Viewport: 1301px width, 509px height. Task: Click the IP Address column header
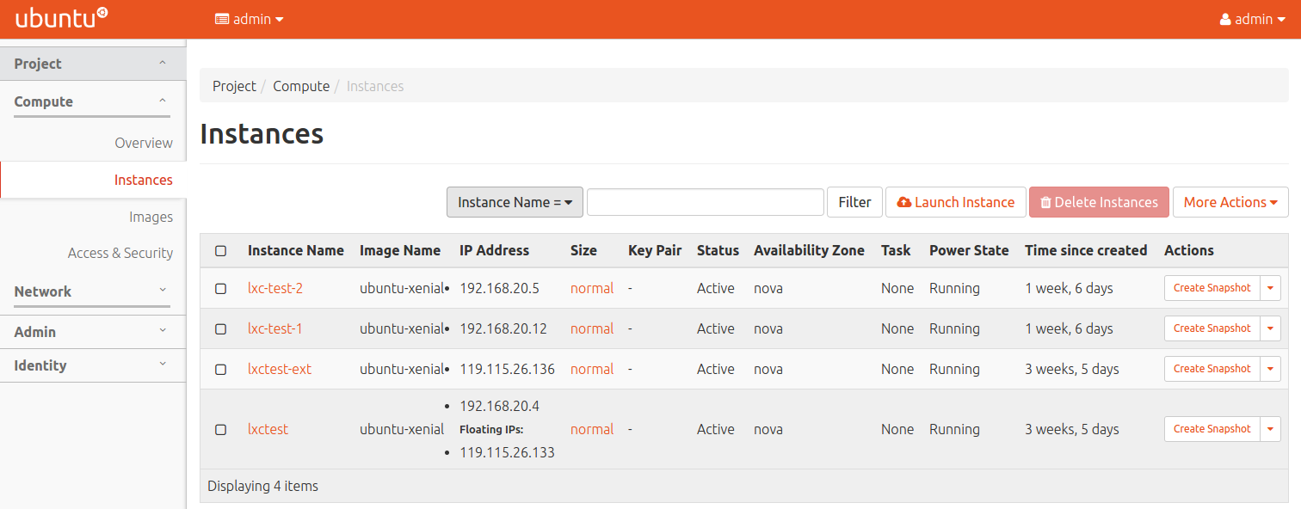point(495,250)
